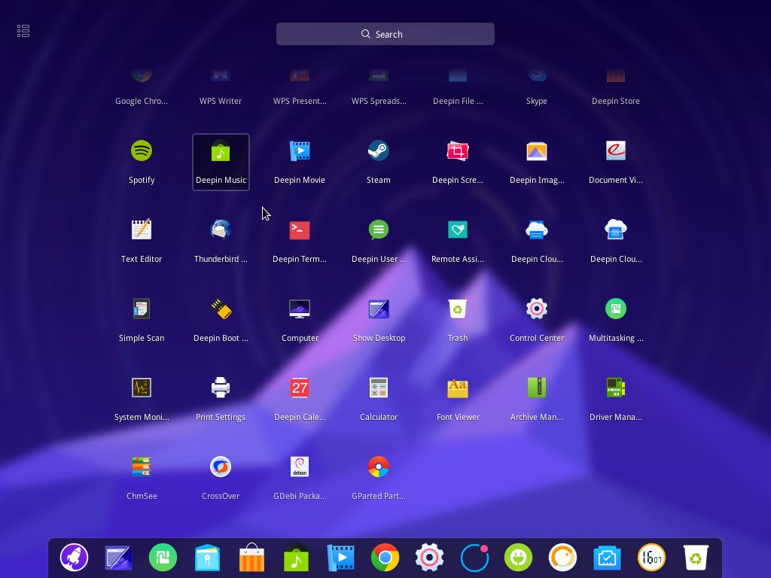Open Deepin Terminal
The height and width of the screenshot is (578, 771).
click(x=300, y=230)
